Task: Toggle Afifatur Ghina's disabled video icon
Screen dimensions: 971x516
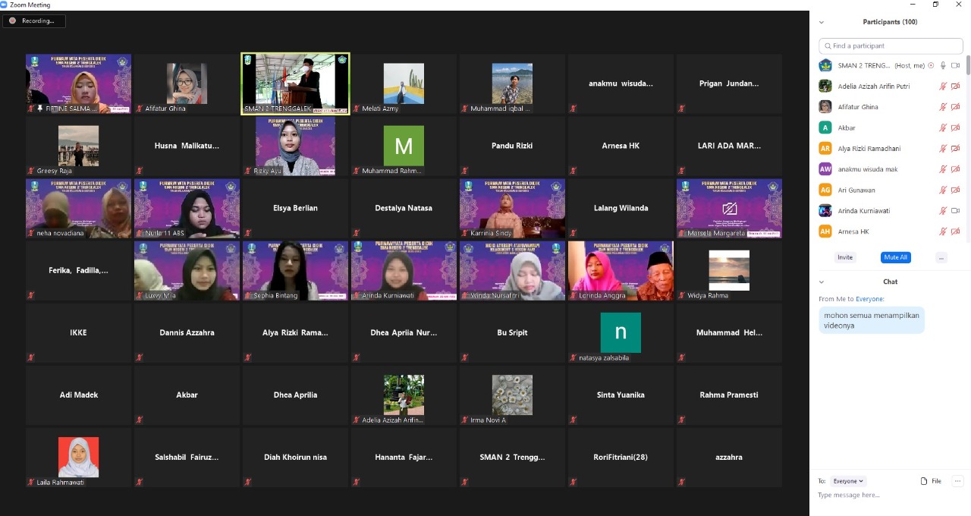Action: point(955,107)
